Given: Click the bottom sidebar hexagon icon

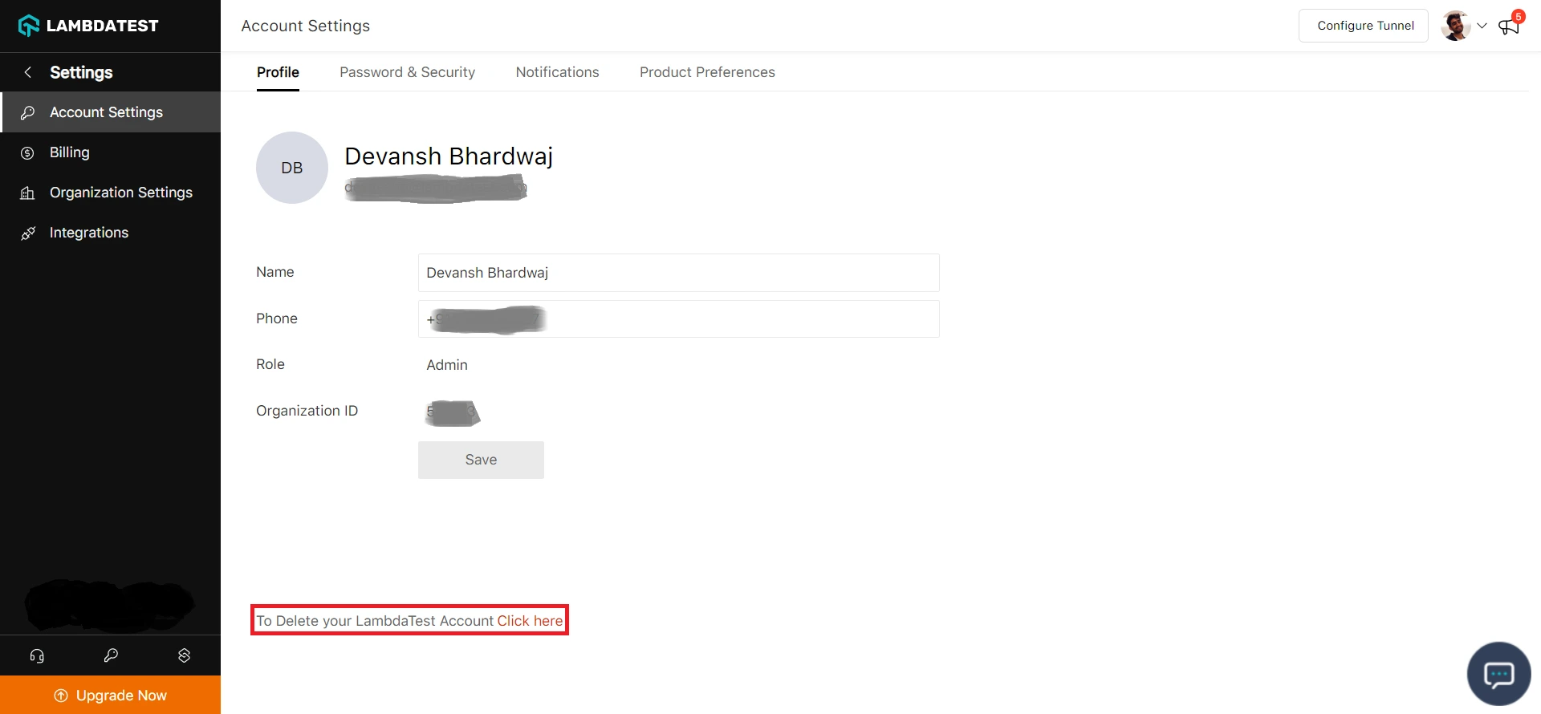Looking at the screenshot, I should (184, 655).
